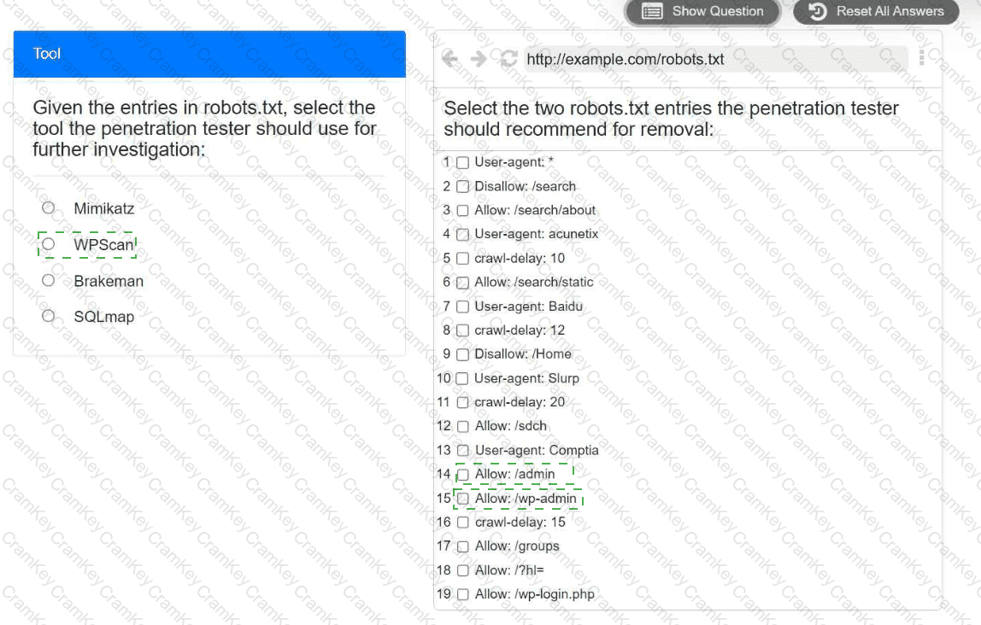Toggle the User-agent: Comptia checkbox
The width and height of the screenshot is (981, 625).
(x=462, y=450)
